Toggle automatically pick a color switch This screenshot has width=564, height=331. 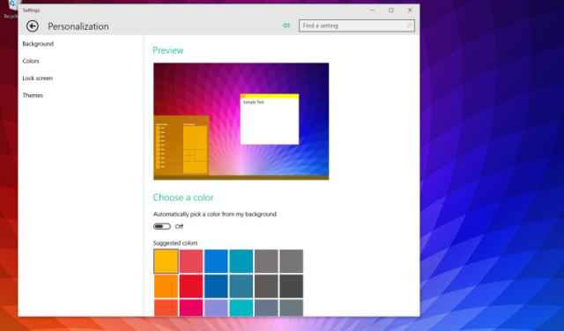coord(162,226)
